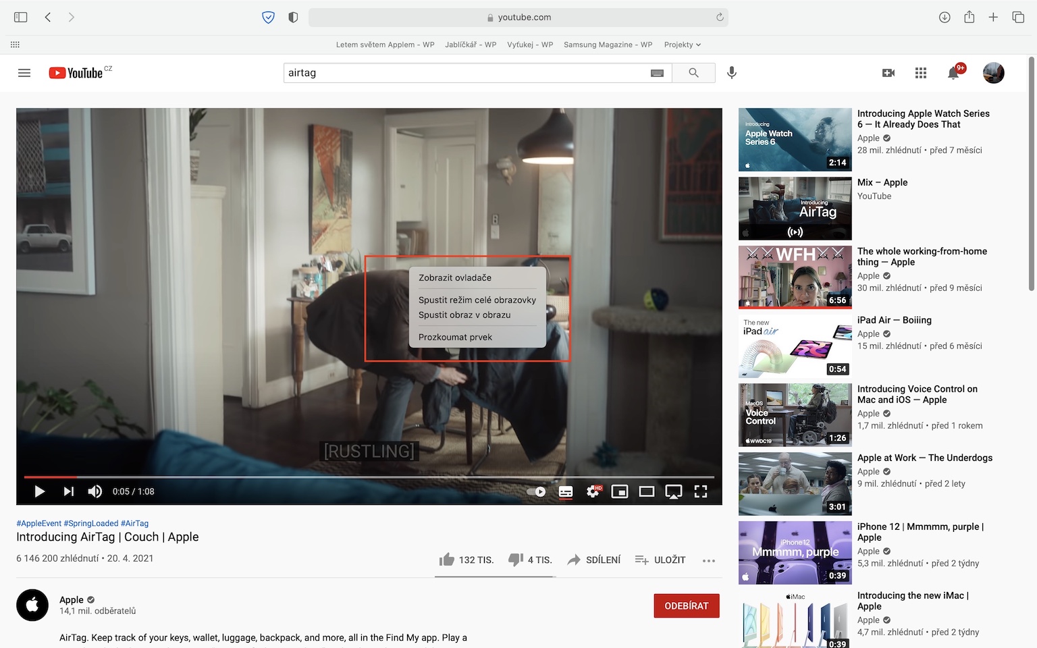Open the Introducing the new iMac title
Screen dimensions: 1037x648
(913, 601)
